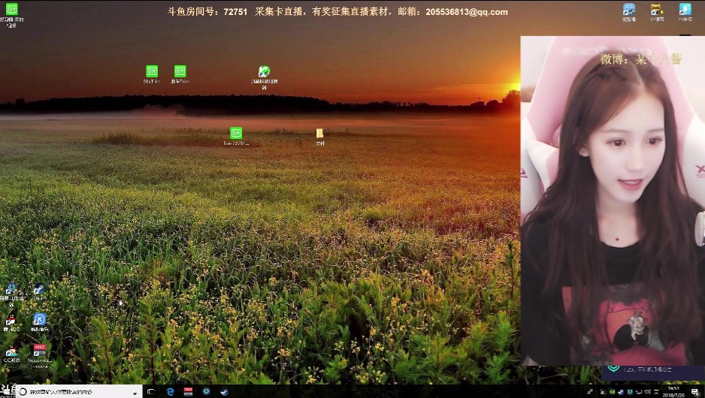The image size is (705, 398).
Task: Switch input method via IME indicator
Action: click(656, 392)
